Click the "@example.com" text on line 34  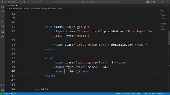[122, 45]
